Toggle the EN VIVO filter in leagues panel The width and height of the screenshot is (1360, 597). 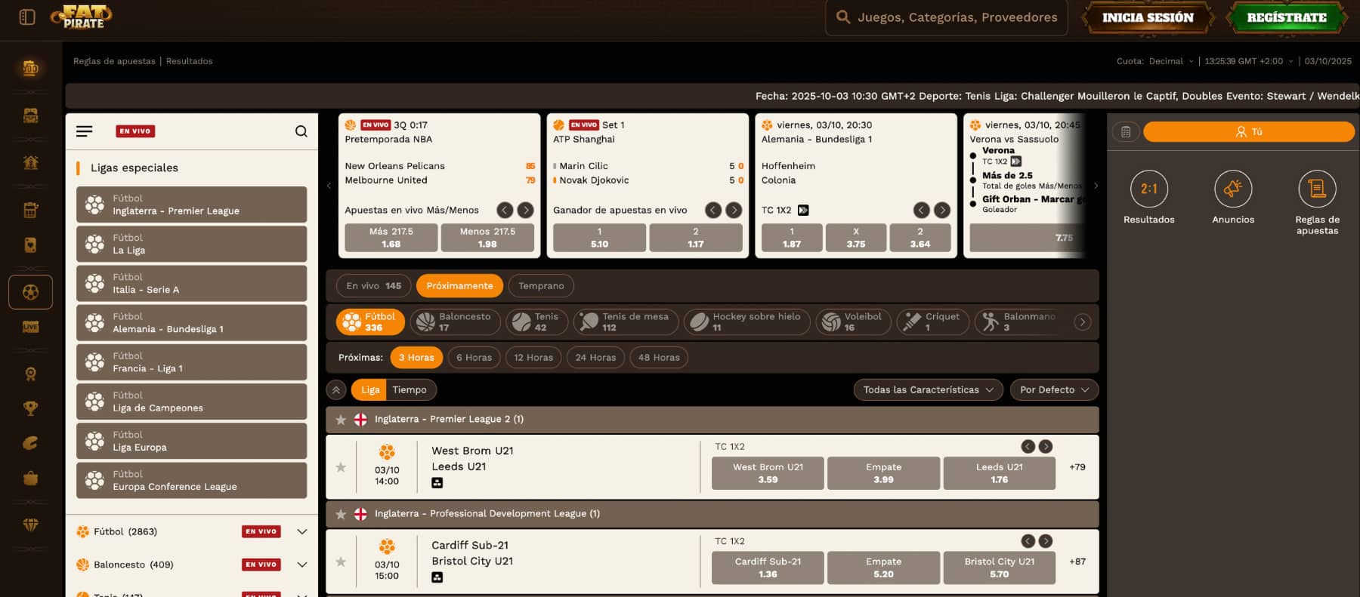tap(135, 131)
